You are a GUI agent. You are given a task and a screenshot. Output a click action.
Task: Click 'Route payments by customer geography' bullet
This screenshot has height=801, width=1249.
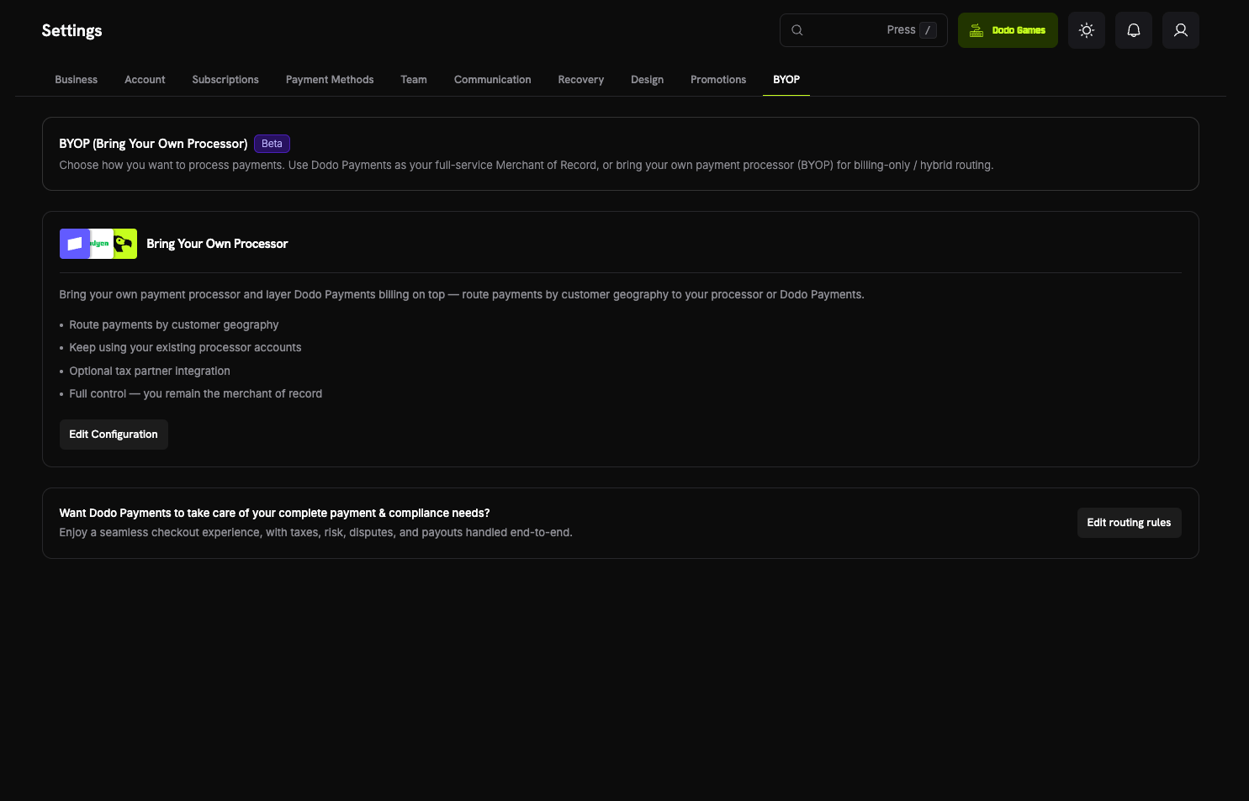(x=174, y=325)
